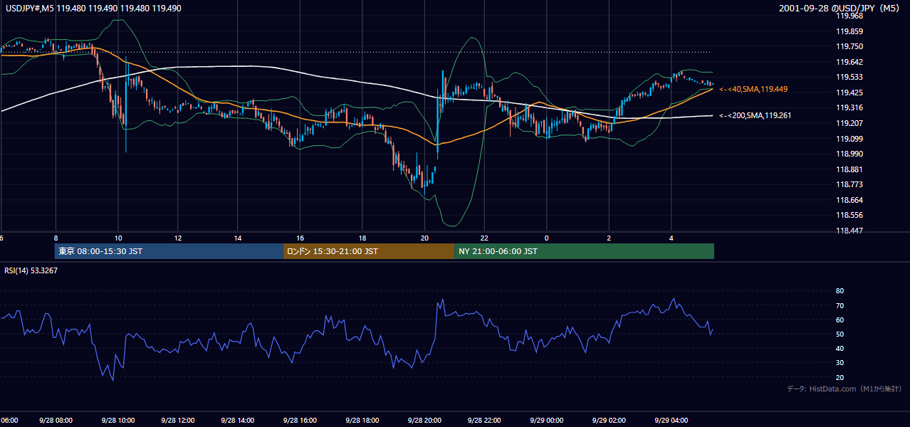910x427 pixels.
Task: Click the 50 level on the RSI scale
Action: point(840,334)
